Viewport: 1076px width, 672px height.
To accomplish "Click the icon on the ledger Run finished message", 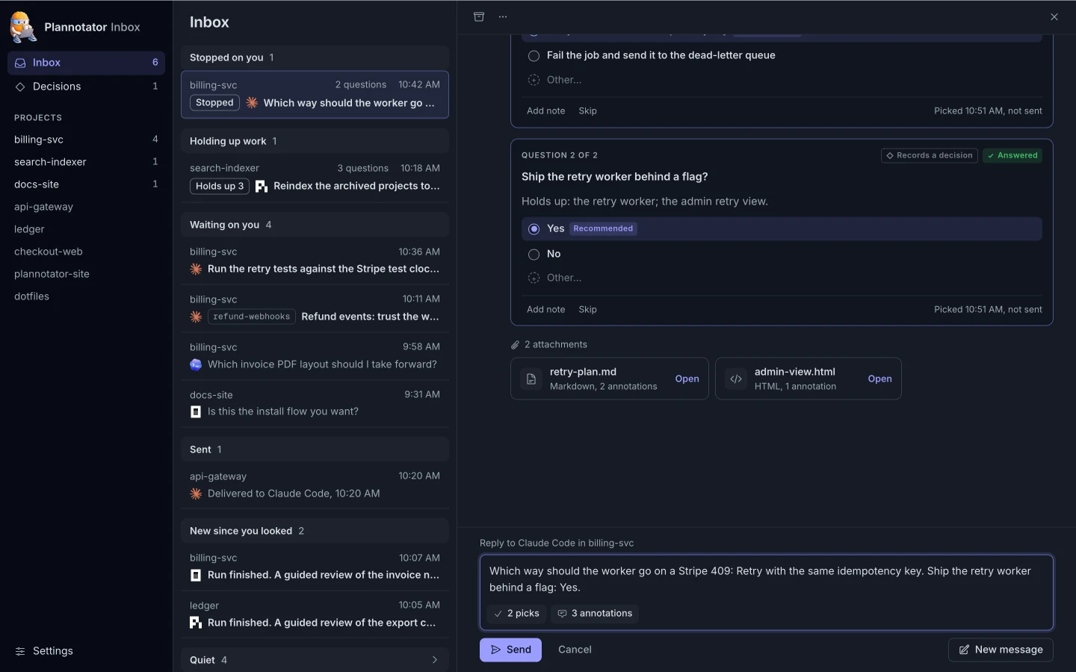I will [196, 623].
